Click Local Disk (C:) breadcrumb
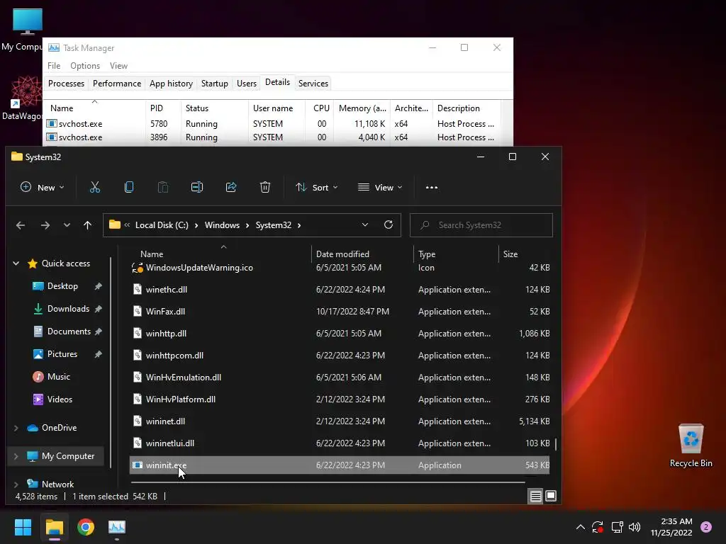 162,225
